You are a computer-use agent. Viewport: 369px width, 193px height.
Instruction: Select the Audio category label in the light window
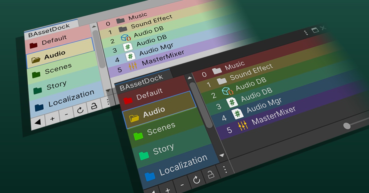55,55
